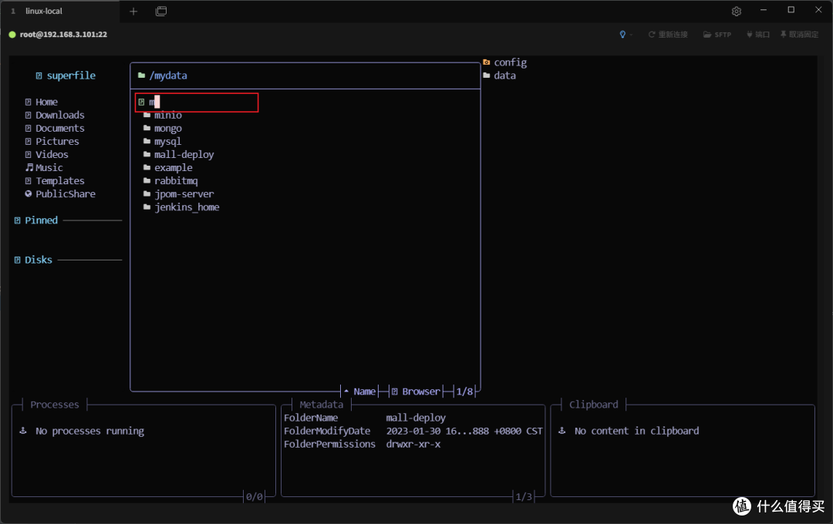Image resolution: width=833 pixels, height=524 pixels.
Task: Click the settings gear icon in title bar
Action: (x=737, y=11)
